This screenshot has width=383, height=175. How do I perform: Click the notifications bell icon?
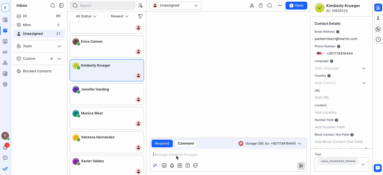[x=5, y=147]
